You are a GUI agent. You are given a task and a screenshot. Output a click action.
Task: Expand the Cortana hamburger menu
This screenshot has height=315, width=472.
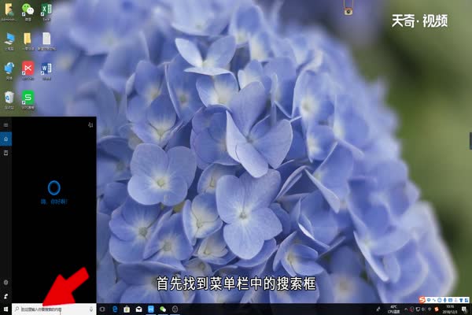(6, 124)
